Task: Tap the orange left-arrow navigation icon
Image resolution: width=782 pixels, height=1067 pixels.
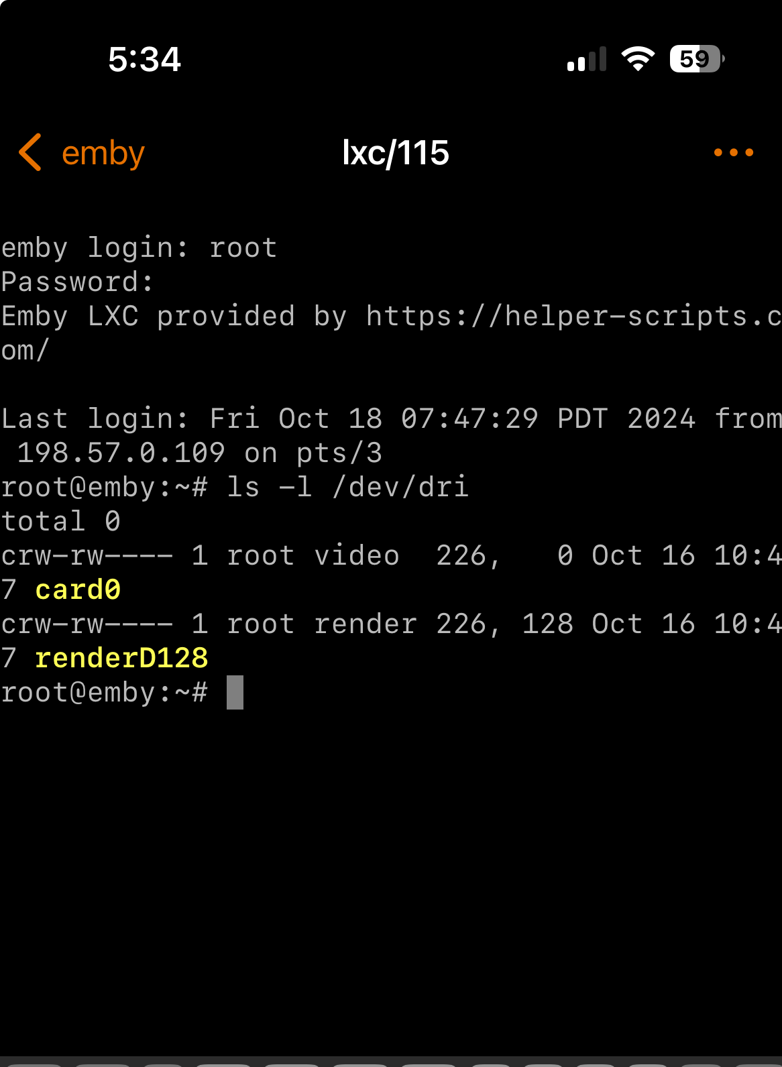Action: click(x=30, y=153)
